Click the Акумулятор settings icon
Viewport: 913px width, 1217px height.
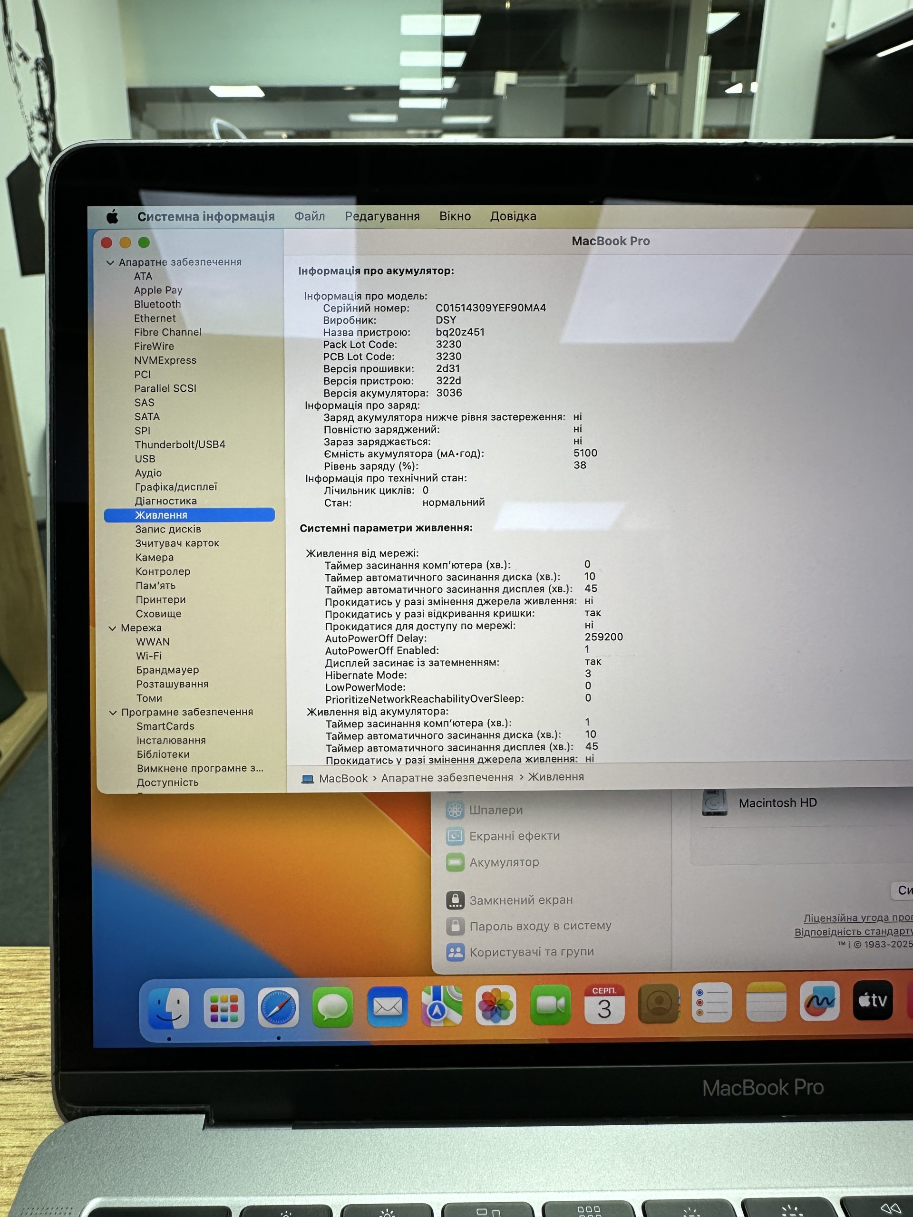pos(455,862)
